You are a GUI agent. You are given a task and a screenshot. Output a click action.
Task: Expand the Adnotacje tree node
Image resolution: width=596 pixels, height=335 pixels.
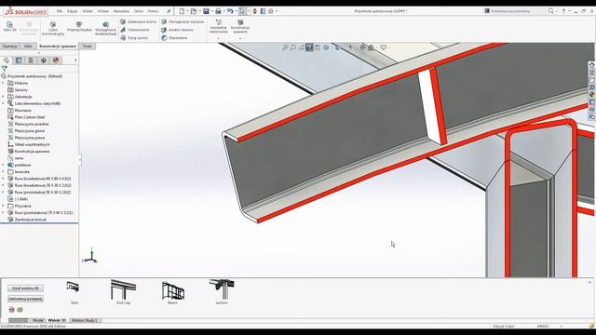[4, 97]
